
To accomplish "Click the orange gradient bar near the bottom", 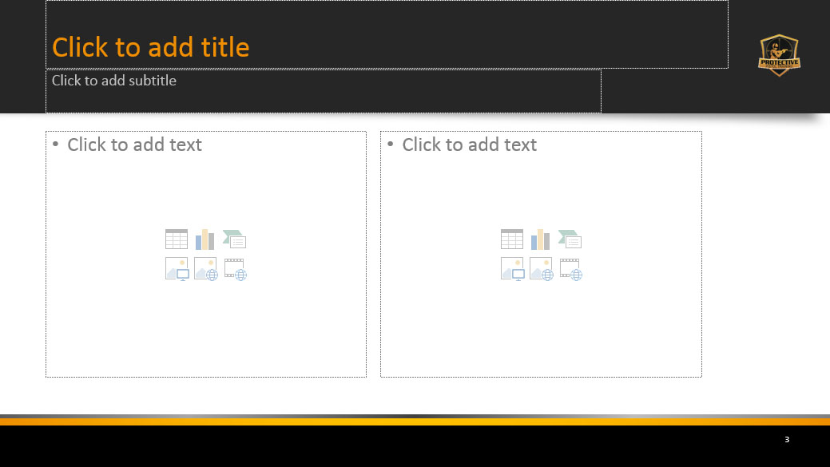I will [x=415, y=421].
